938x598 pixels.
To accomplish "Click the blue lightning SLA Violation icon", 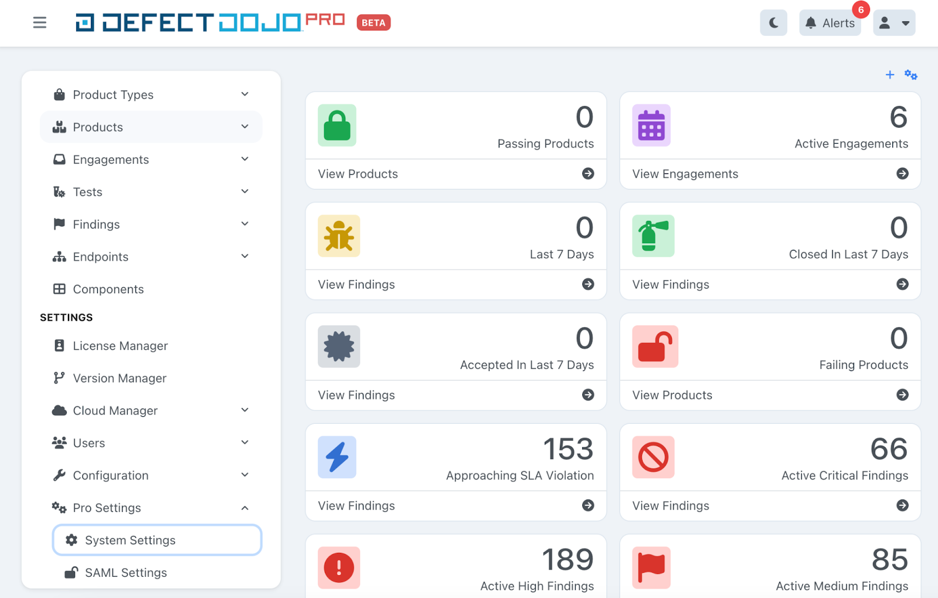I will (337, 457).
